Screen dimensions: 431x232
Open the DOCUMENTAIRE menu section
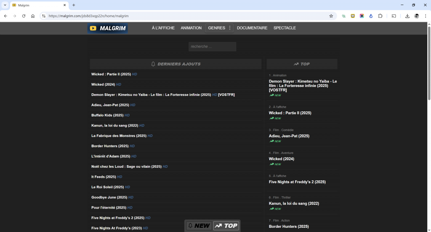click(252, 28)
